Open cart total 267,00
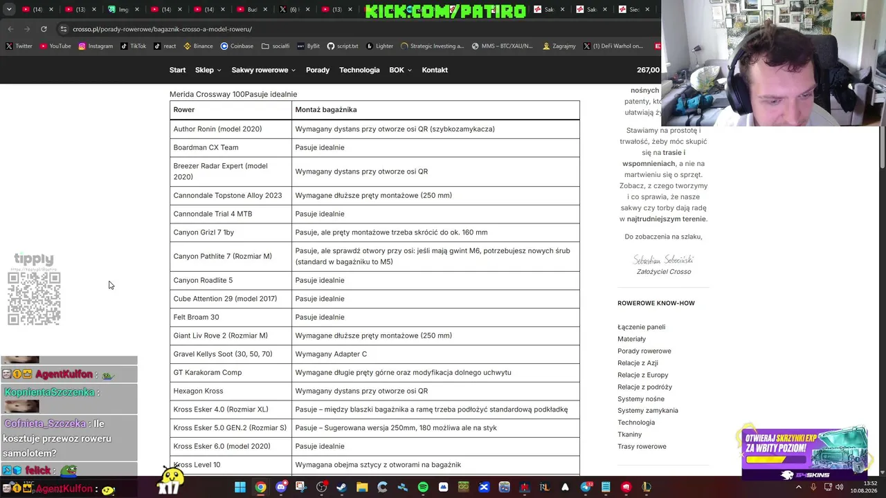Image resolution: width=886 pixels, height=498 pixels. 649,70
